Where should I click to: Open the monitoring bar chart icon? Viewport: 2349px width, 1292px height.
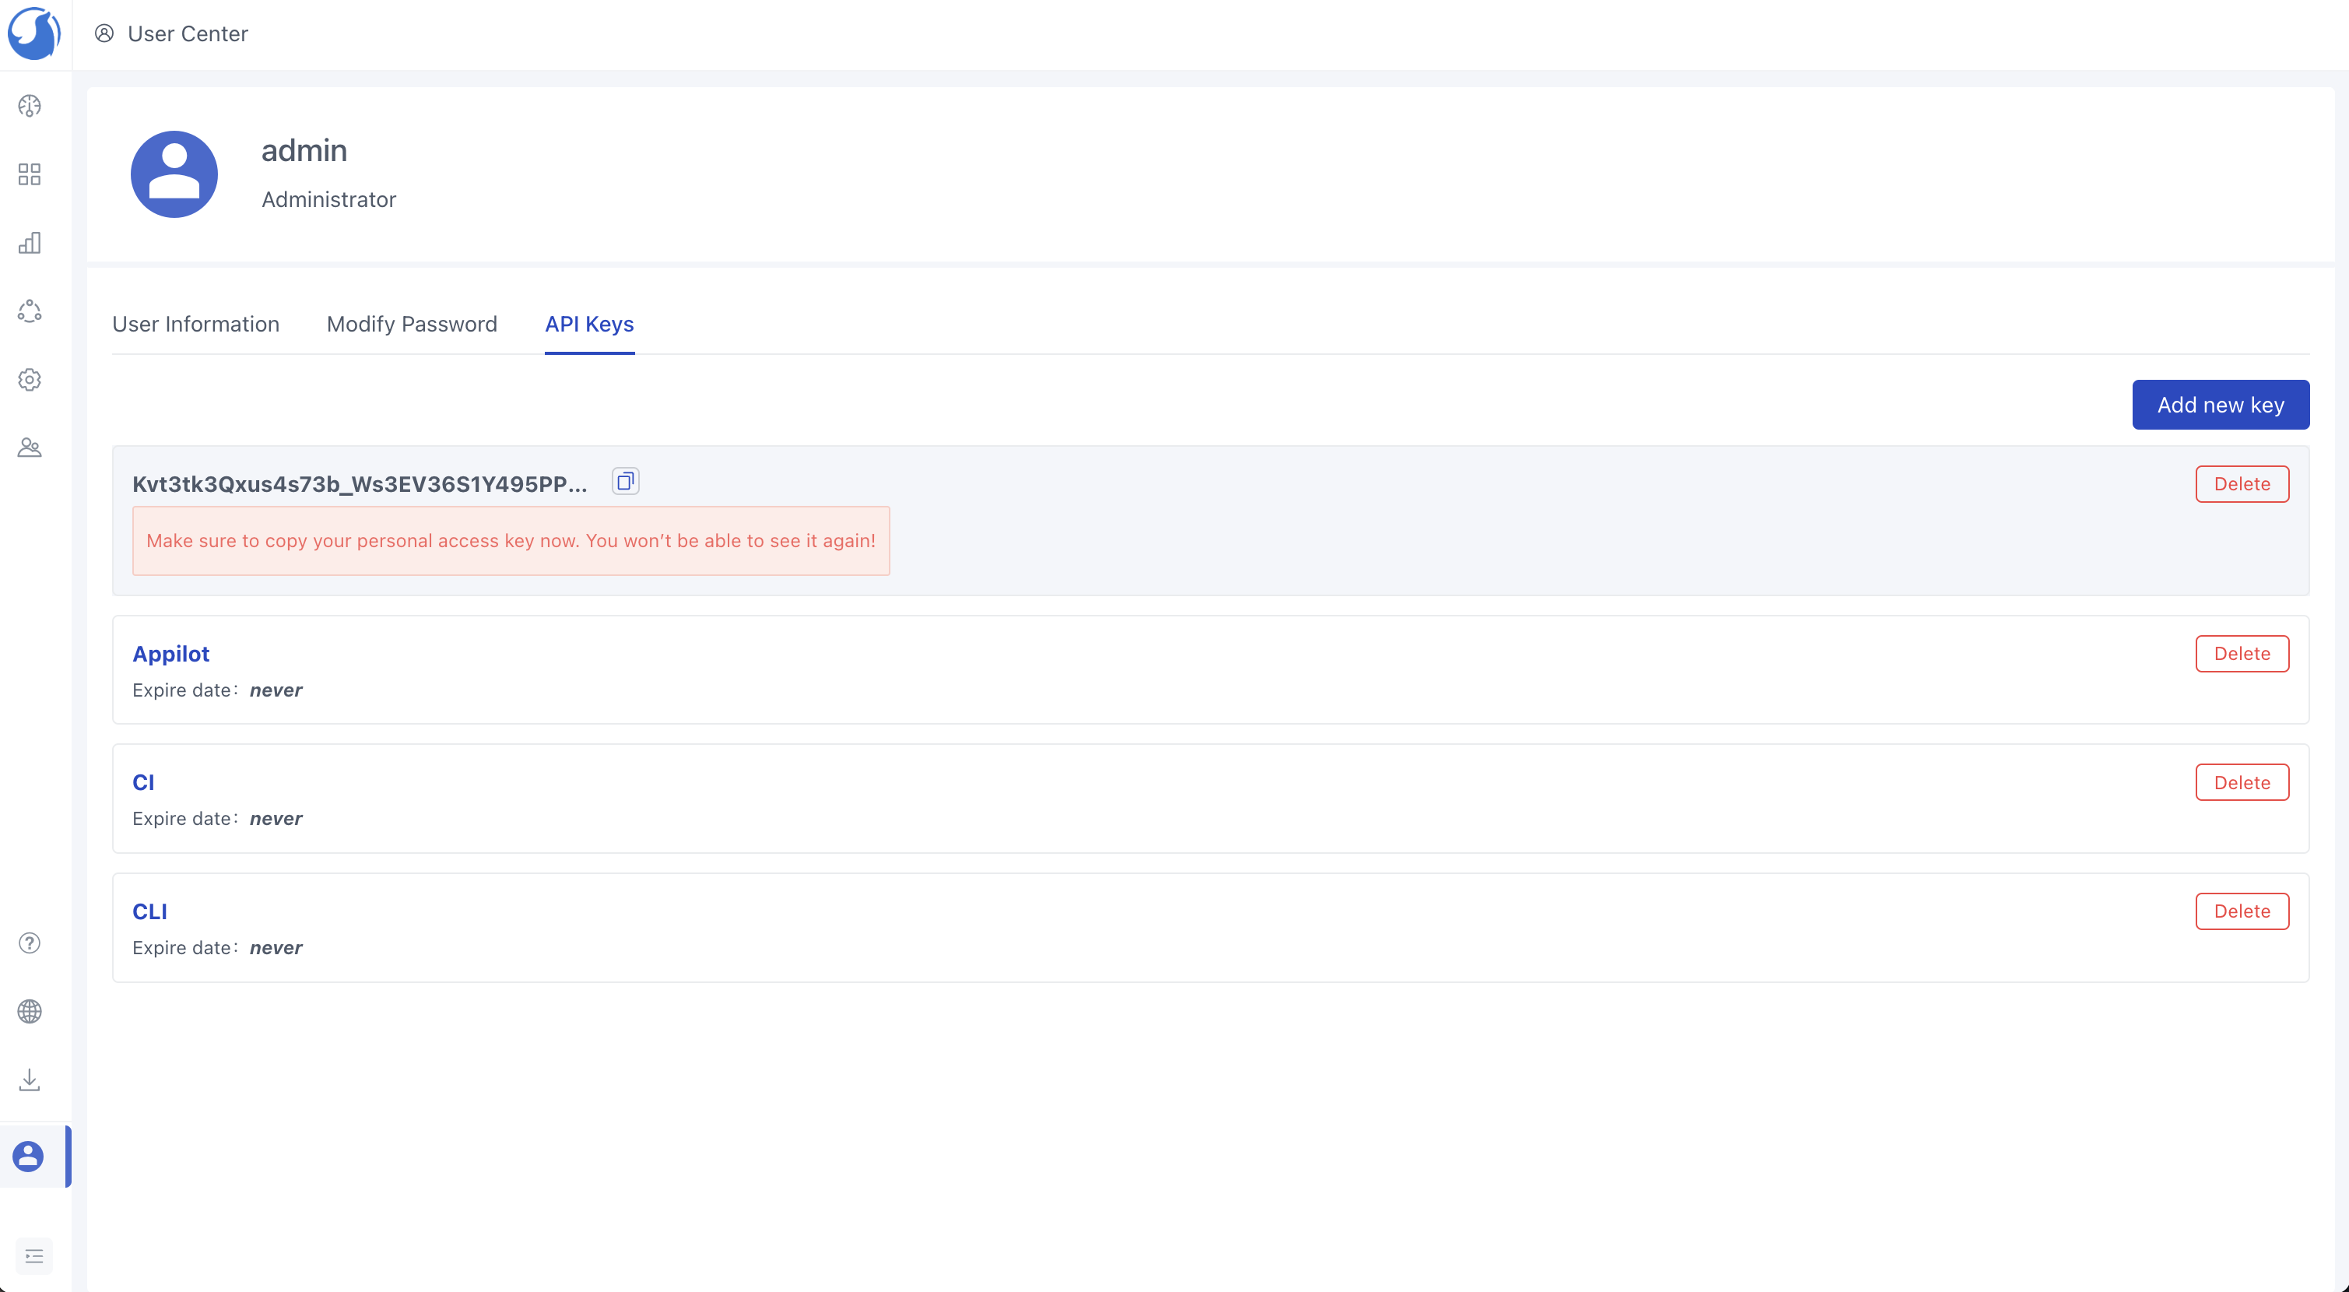pyautogui.click(x=29, y=243)
